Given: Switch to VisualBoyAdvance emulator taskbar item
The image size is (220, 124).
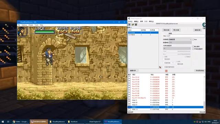Looking at the screenshot, I should (x=112, y=122).
